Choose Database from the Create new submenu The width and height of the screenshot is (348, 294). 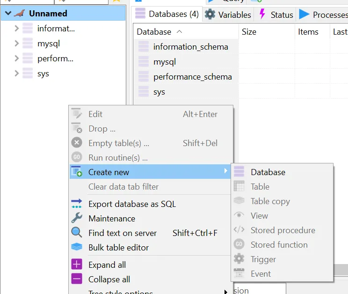268,172
